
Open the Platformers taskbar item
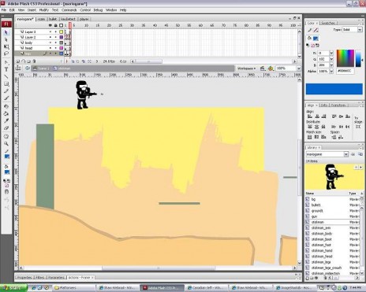point(74,288)
